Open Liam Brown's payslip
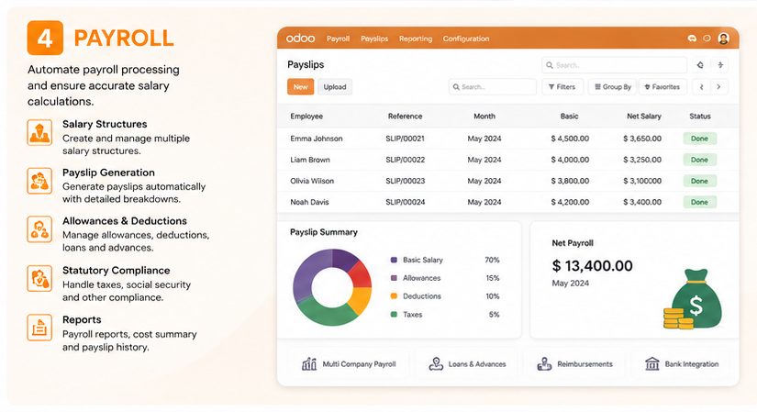The image size is (757, 412). click(x=310, y=160)
